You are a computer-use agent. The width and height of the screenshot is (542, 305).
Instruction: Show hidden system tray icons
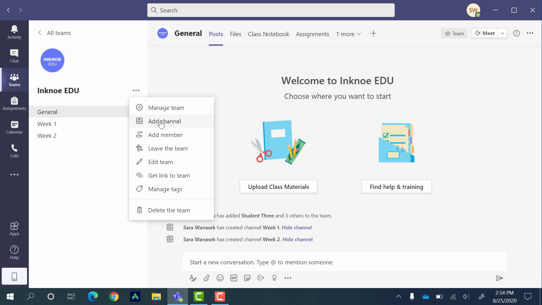[399, 297]
